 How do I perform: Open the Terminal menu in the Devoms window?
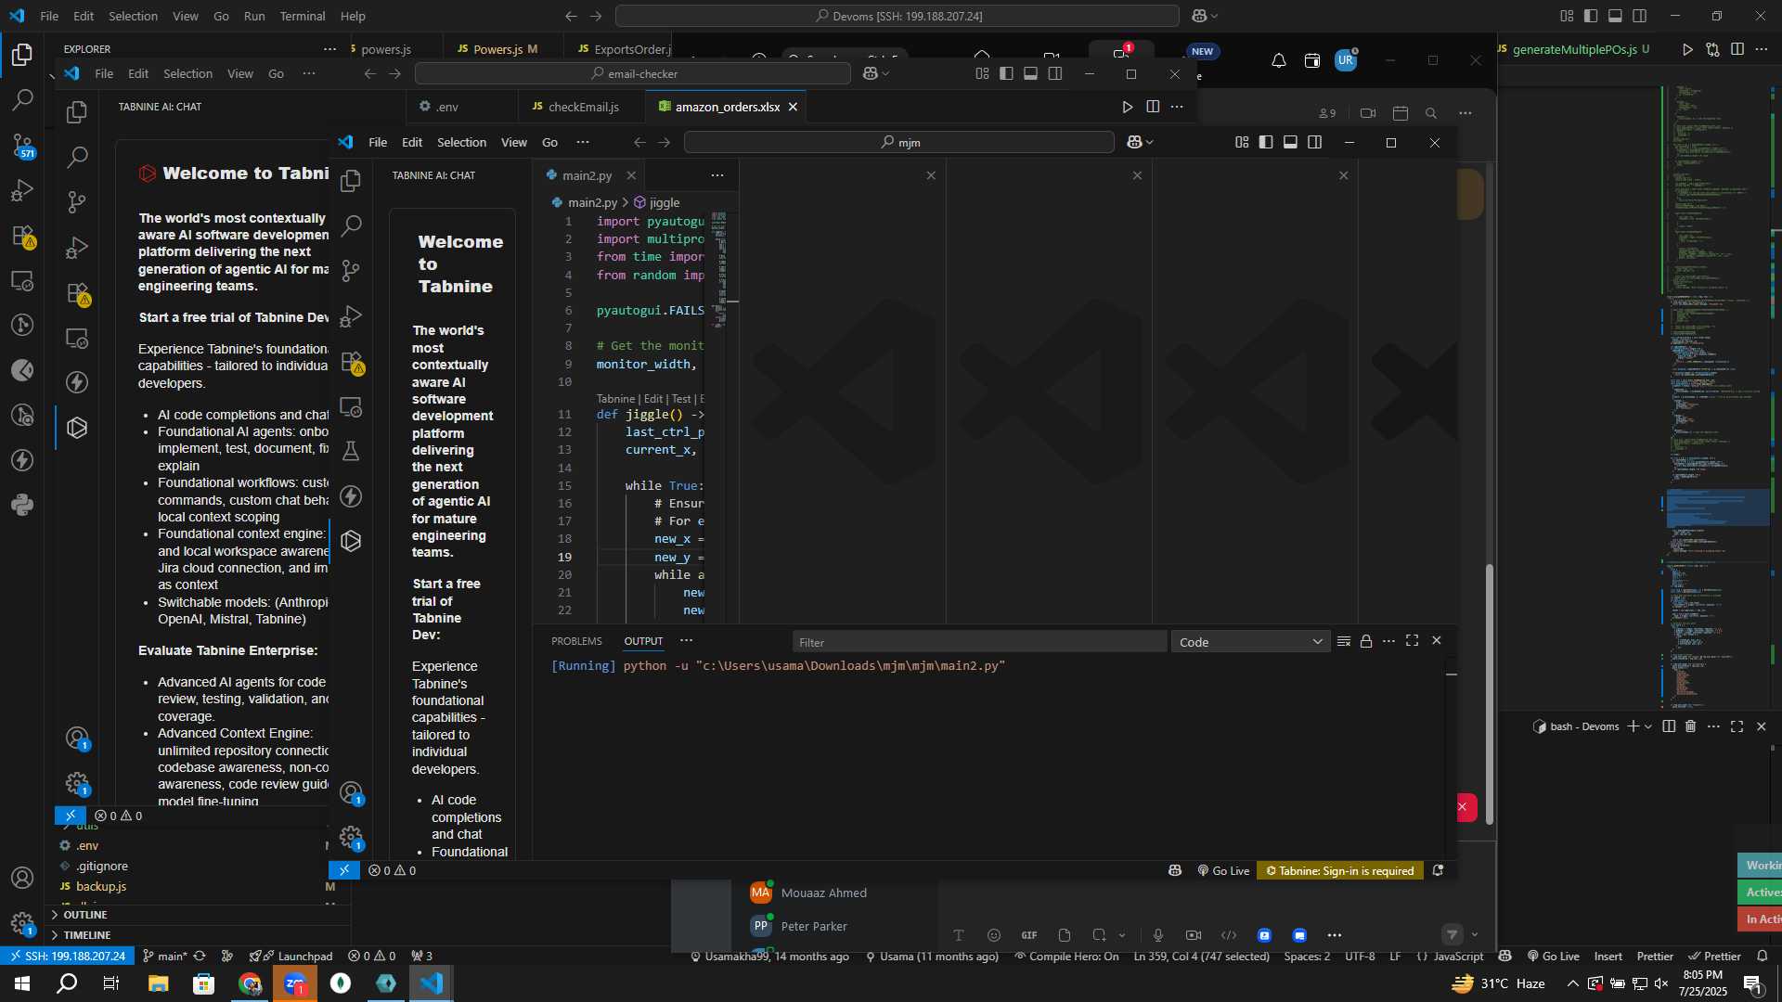(x=303, y=16)
